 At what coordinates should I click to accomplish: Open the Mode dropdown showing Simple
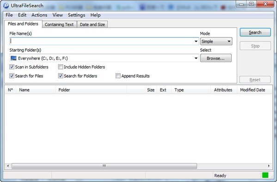tap(216, 41)
